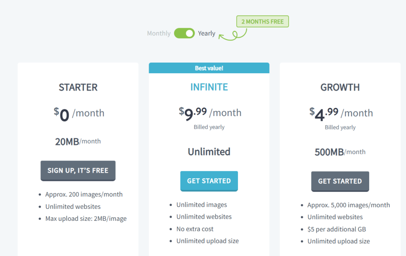The height and width of the screenshot is (256, 406).
Task: Click the GROWTH plan heading
Action: point(340,87)
